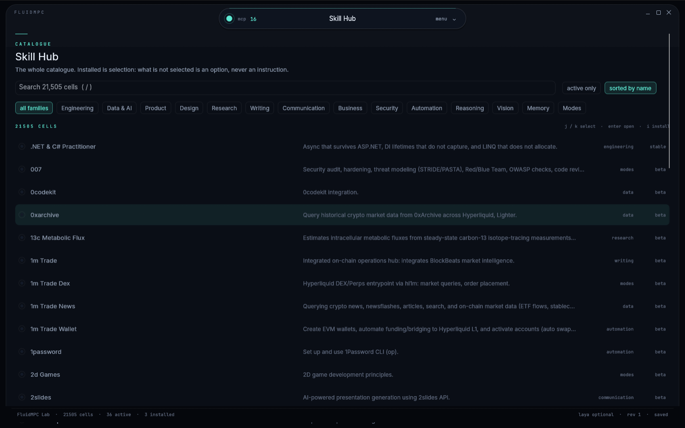Image resolution: width=685 pixels, height=428 pixels.
Task: Filter by the Research family
Action: (x=224, y=108)
